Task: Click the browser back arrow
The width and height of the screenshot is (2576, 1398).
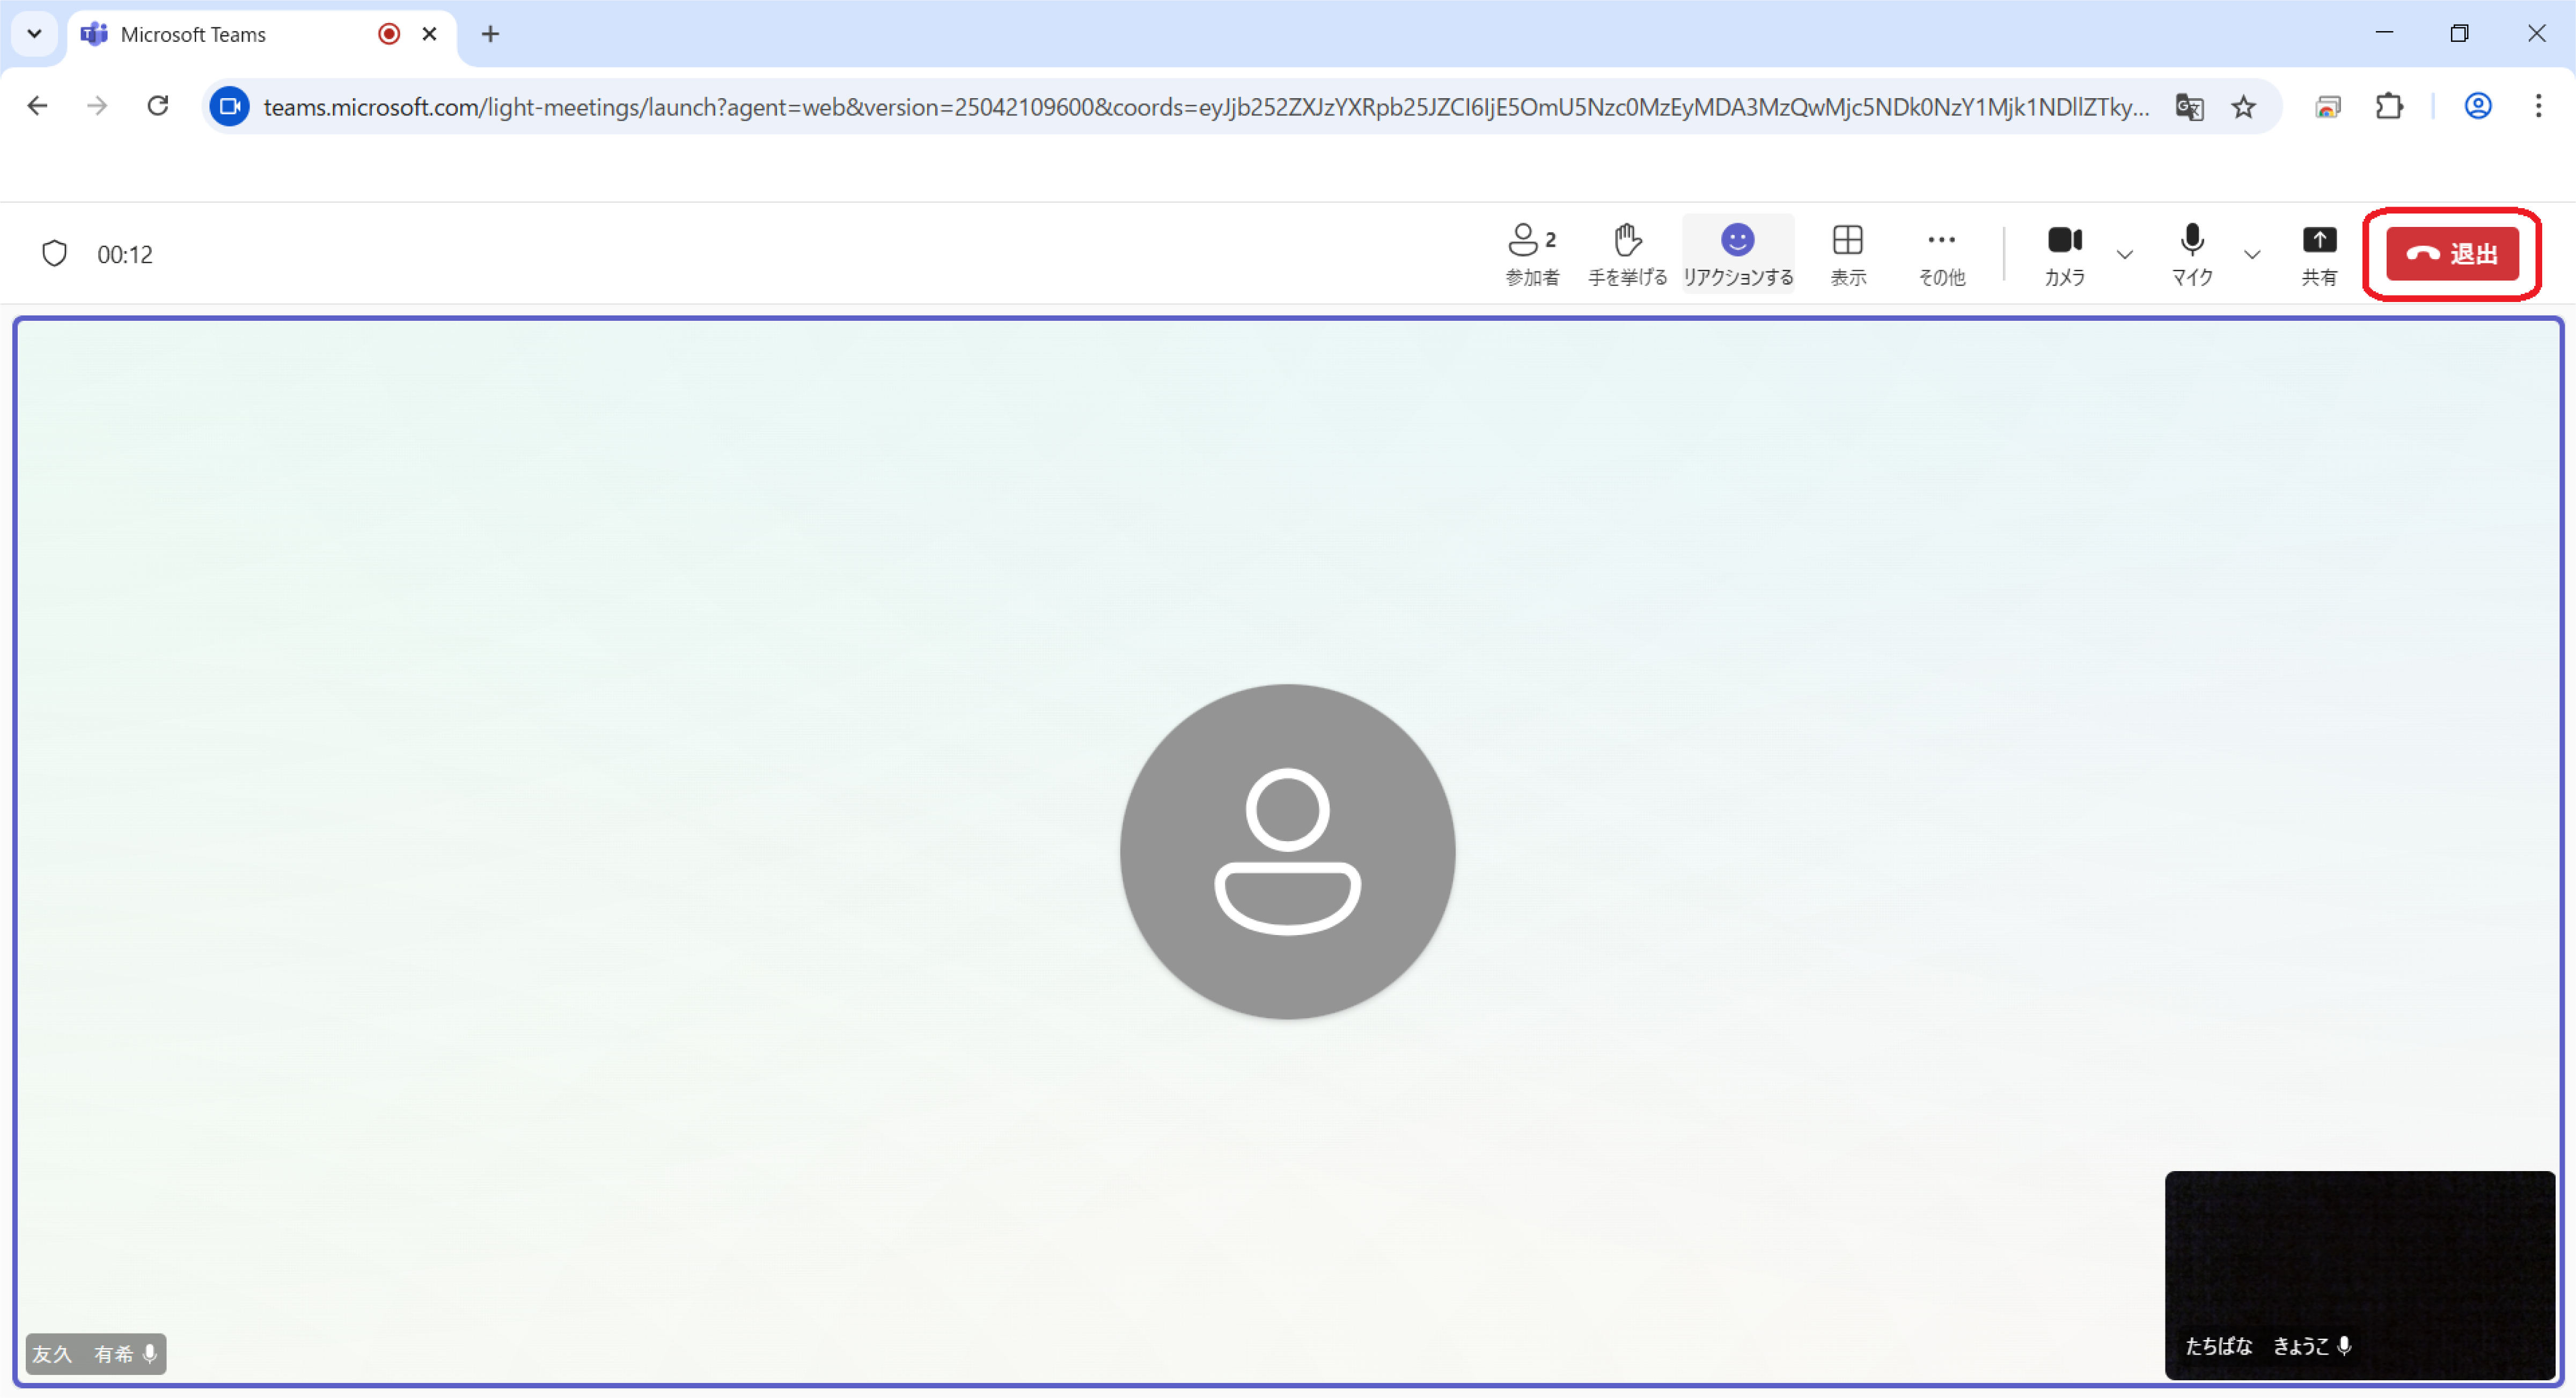Action: (37, 106)
